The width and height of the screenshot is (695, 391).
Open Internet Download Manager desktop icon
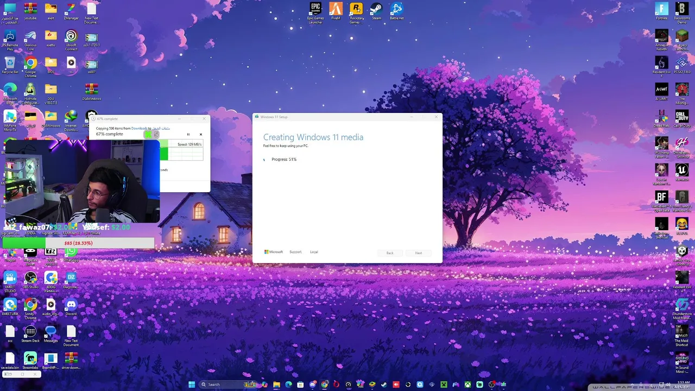point(71,121)
